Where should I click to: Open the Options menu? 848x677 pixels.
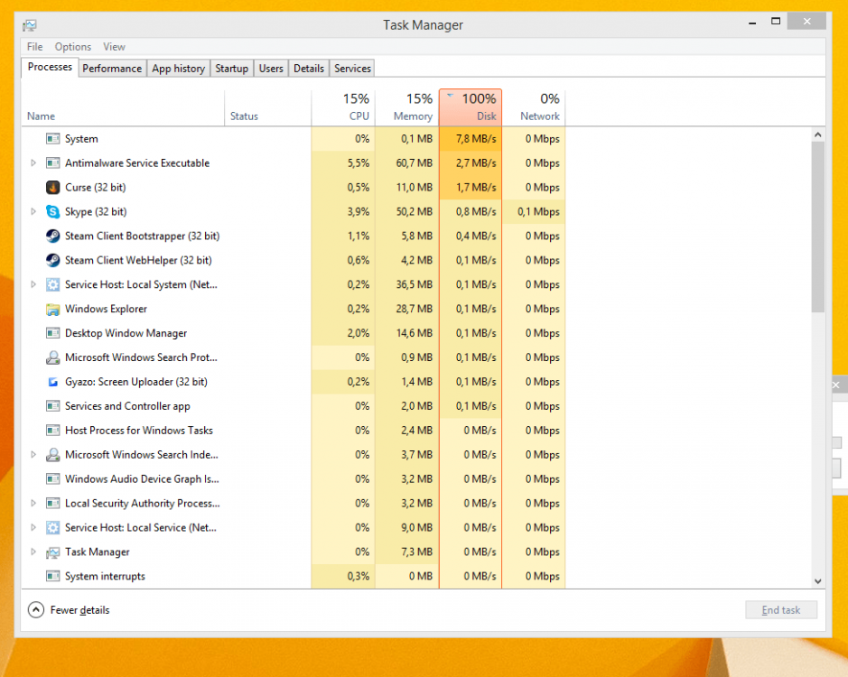pyautogui.click(x=73, y=47)
